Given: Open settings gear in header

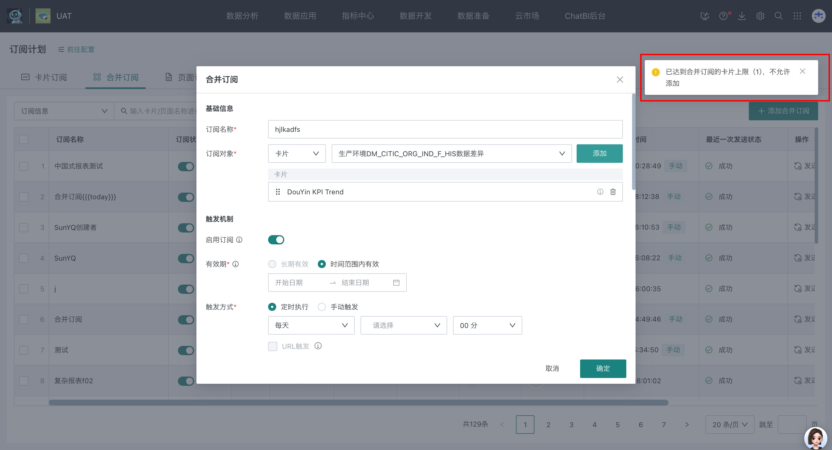Looking at the screenshot, I should click(760, 16).
